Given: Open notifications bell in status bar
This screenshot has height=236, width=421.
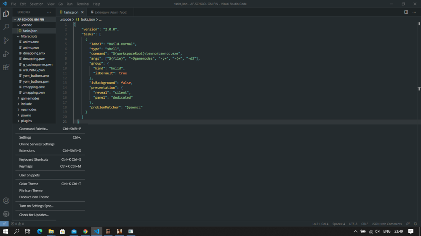Looking at the screenshot, I should point(416,224).
